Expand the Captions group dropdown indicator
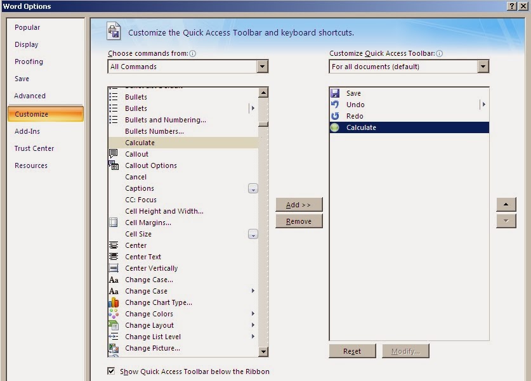 253,188
